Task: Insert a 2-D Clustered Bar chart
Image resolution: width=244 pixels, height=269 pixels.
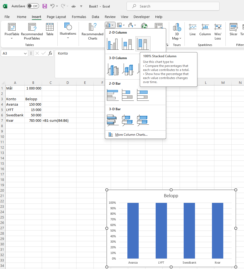Action: pyautogui.click(x=113, y=95)
